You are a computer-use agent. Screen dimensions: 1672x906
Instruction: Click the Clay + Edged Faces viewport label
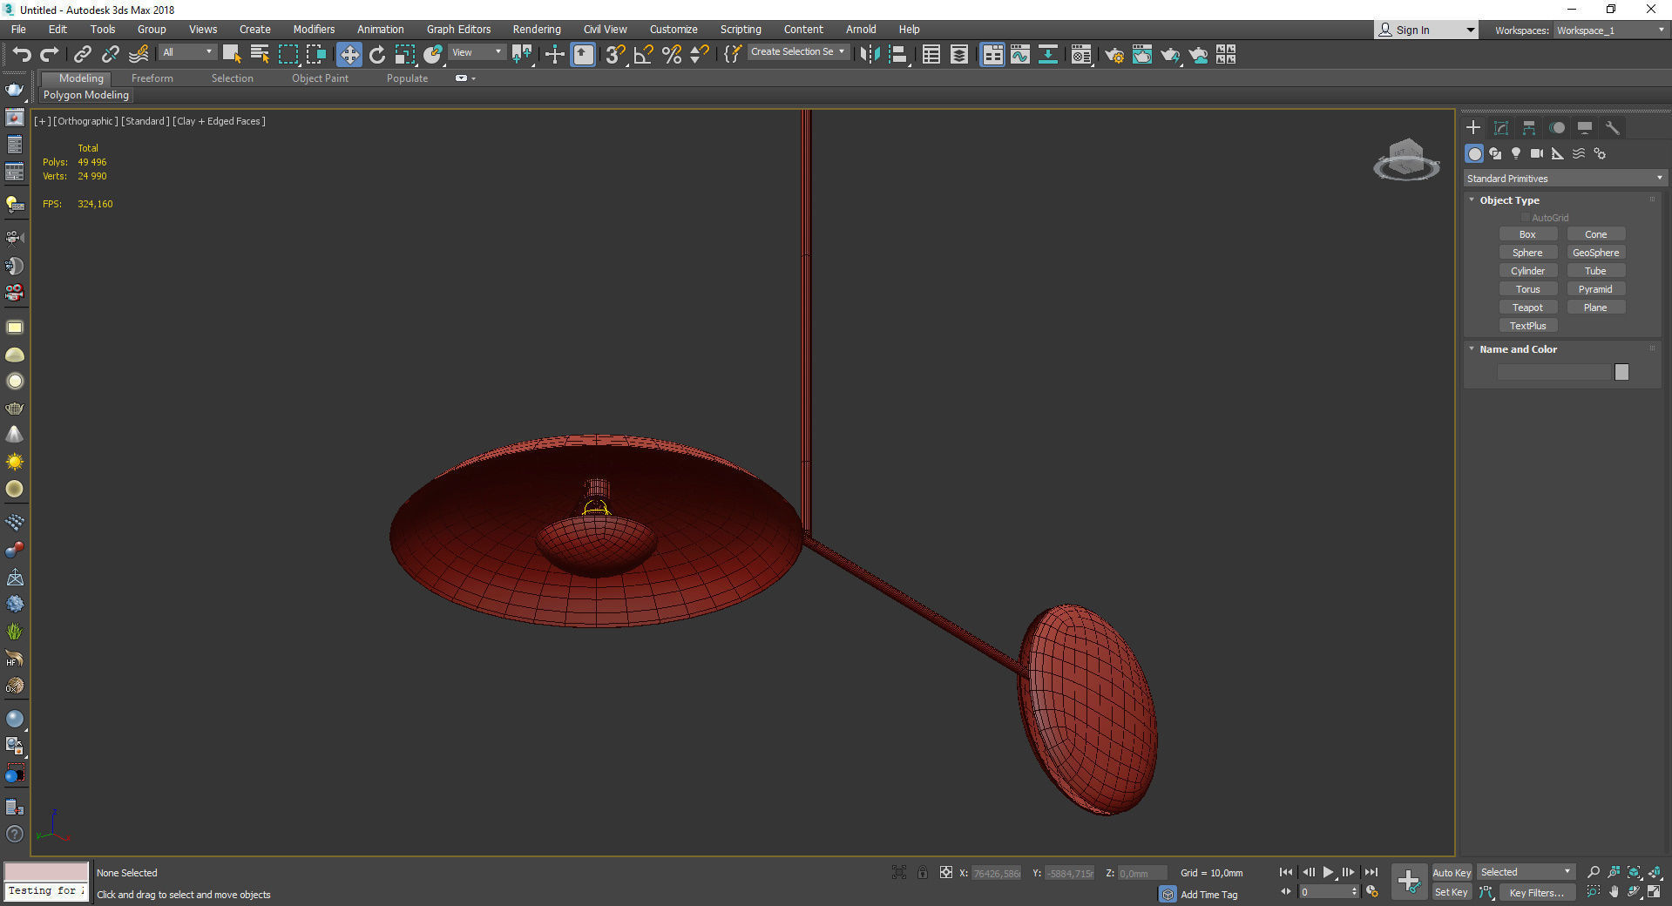[x=219, y=121]
